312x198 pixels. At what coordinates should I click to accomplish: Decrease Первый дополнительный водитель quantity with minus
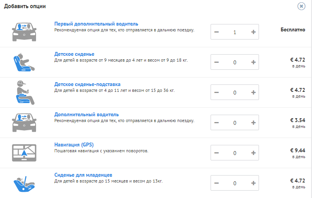(216, 32)
